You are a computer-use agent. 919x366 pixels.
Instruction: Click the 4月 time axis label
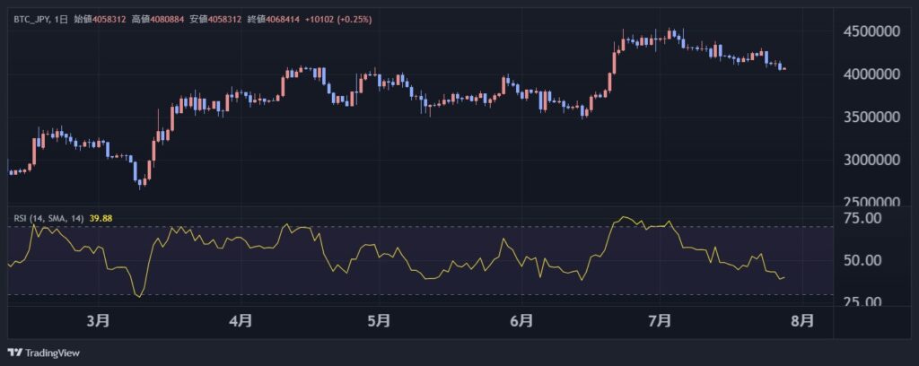click(x=241, y=320)
